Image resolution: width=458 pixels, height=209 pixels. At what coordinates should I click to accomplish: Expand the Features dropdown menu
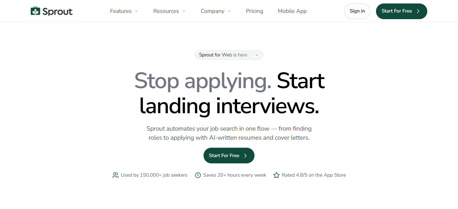pyautogui.click(x=124, y=11)
